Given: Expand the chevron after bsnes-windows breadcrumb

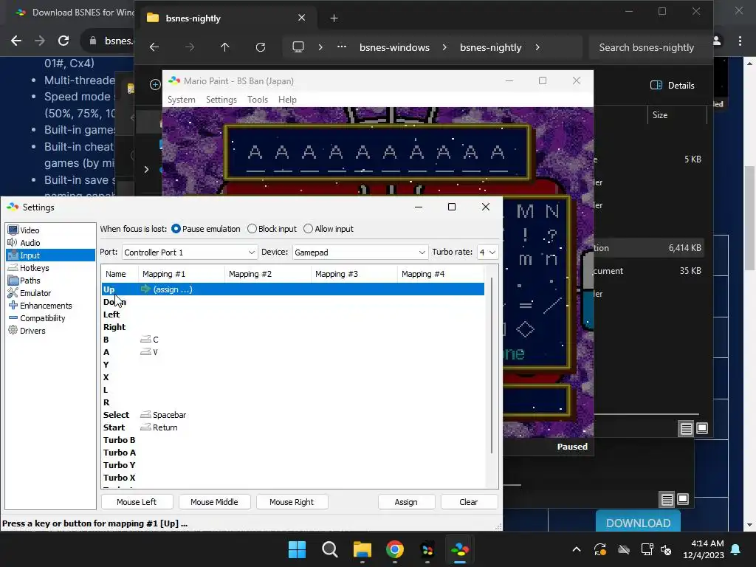Looking at the screenshot, I should [x=444, y=47].
